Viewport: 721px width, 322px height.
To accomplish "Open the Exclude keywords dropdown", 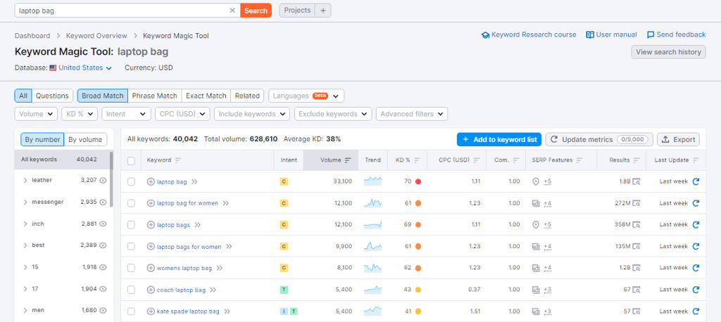I will 333,114.
